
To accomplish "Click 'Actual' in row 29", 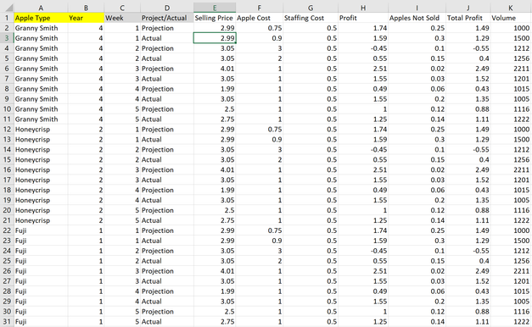I will point(152,302).
